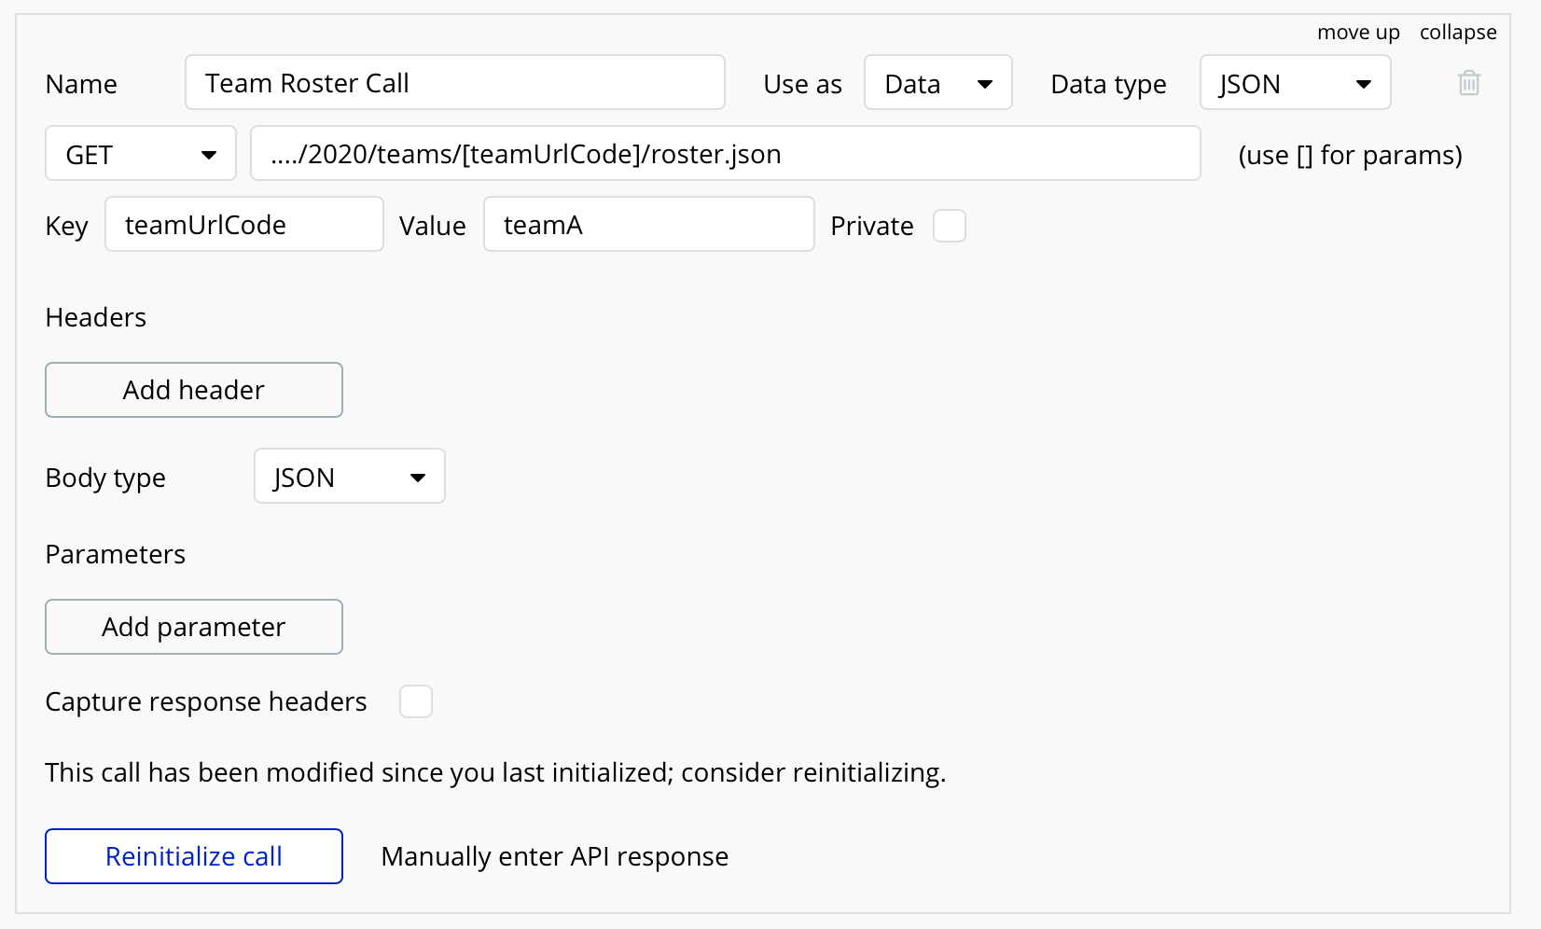Image resolution: width=1541 pixels, height=929 pixels.
Task: Click the trash icon to delete call
Action: click(1468, 83)
